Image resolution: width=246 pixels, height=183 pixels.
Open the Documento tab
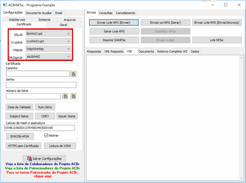coord(146,51)
